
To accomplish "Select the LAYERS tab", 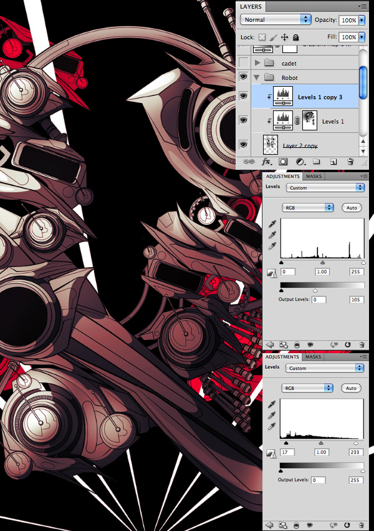I will [x=251, y=6].
